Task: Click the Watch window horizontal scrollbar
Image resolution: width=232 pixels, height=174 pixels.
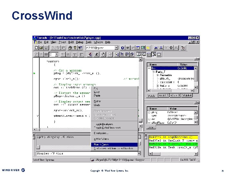Action: pos(170,91)
